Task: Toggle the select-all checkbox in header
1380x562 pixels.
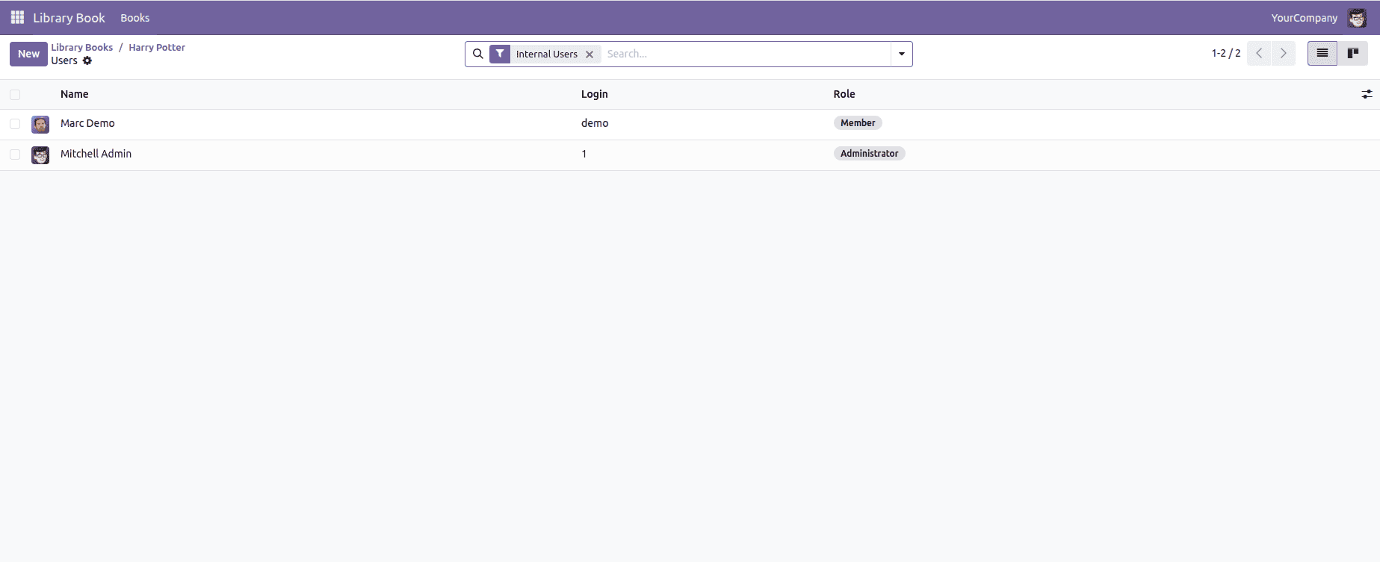Action: pos(15,95)
